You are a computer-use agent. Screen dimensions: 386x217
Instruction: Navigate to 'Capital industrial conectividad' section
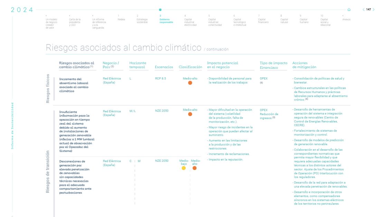click(215, 22)
